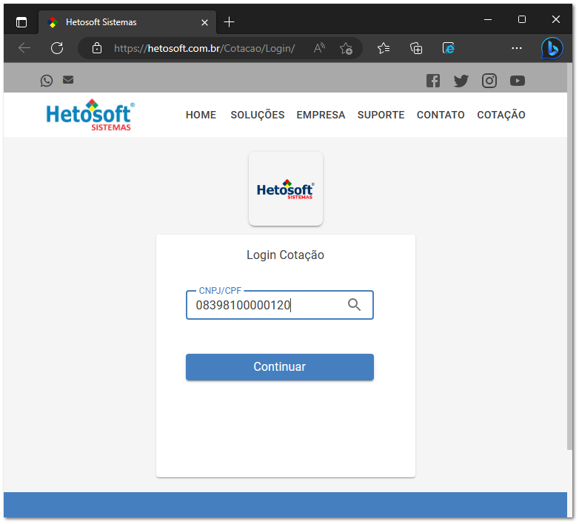579x524 pixels.
Task: Open Internet Explorer mode icon
Action: tap(448, 48)
